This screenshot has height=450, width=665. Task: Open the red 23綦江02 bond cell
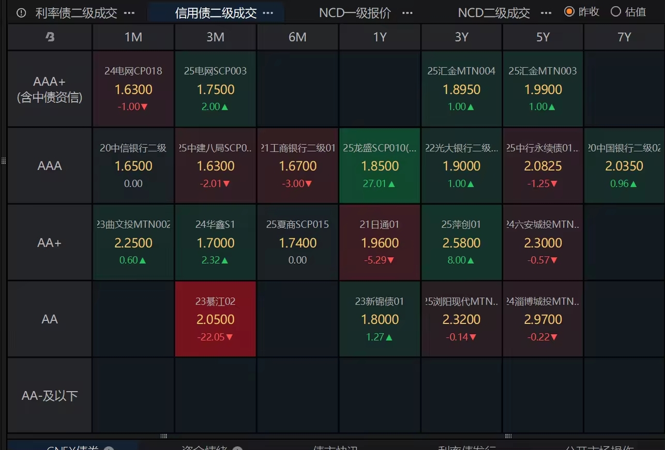(x=216, y=319)
